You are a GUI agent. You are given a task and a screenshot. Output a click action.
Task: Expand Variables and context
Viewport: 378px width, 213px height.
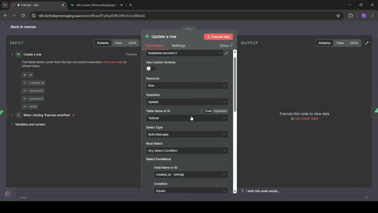pos(12,125)
